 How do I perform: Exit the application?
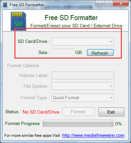tap(111, 112)
